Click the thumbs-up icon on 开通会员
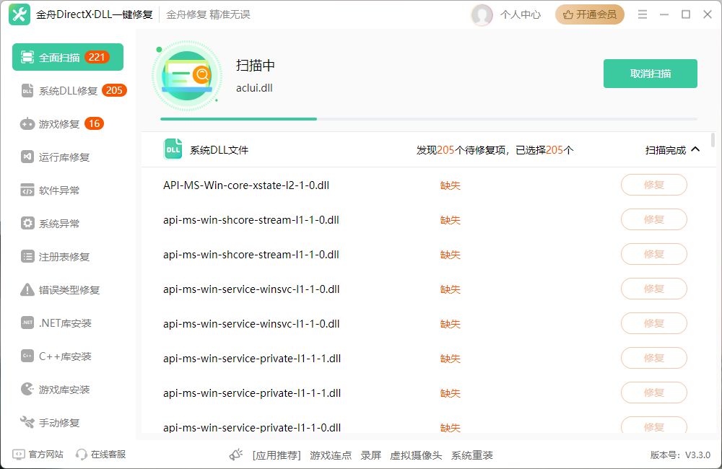 pyautogui.click(x=568, y=14)
